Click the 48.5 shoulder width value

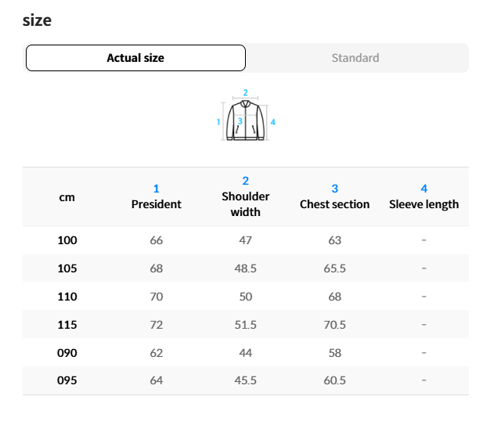(x=245, y=268)
